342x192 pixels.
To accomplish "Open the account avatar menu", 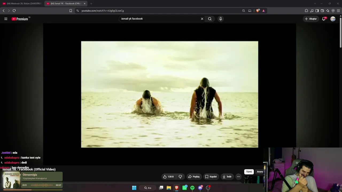I will coord(333,19).
